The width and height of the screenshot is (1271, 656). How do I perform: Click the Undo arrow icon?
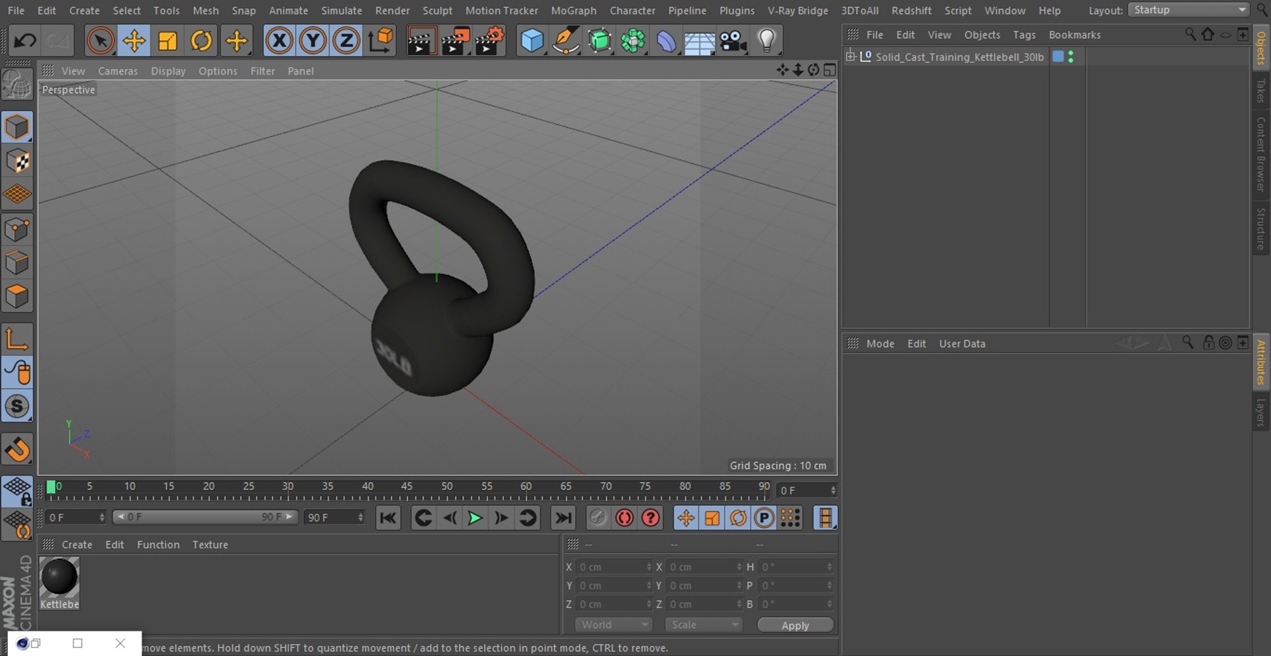coord(25,41)
